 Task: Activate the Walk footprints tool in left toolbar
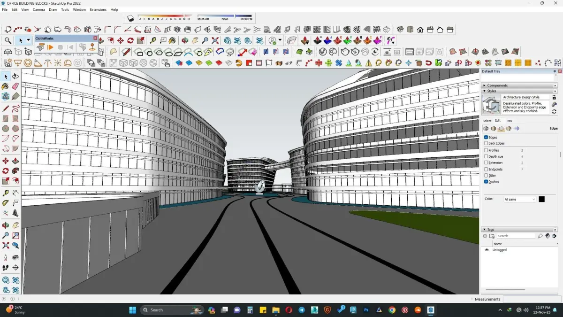point(6,268)
